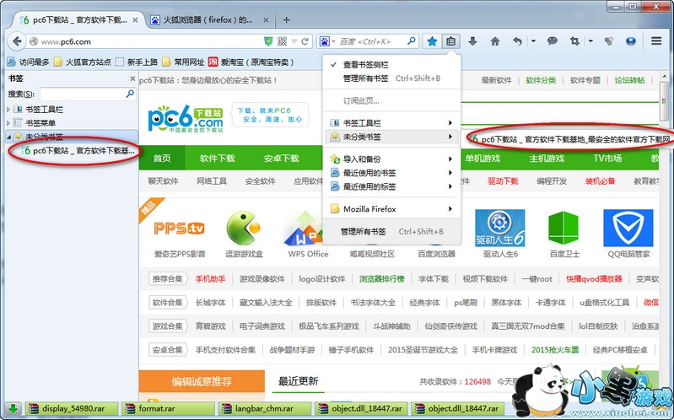Click the bookmarks sidebar search field
Viewport: 674px width, 420px height.
click(x=86, y=94)
